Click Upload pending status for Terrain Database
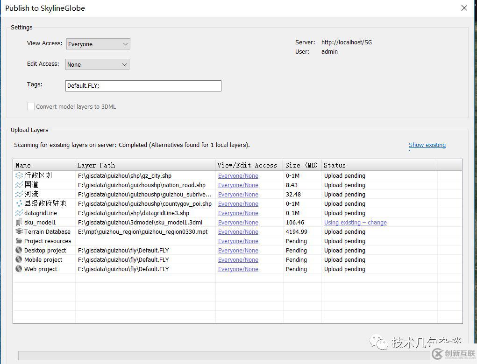The height and width of the screenshot is (364, 477). click(x=345, y=231)
